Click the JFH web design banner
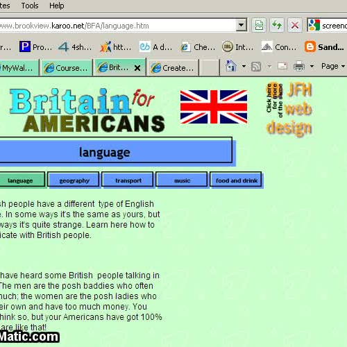Screen dimensions: 347x347 [289, 110]
